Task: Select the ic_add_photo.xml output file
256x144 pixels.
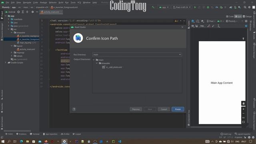Action: [112, 67]
